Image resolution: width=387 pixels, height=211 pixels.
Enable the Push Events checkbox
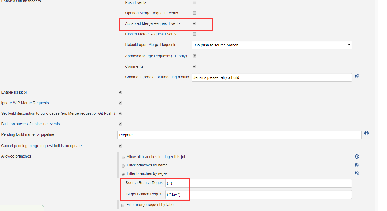click(194, 2)
